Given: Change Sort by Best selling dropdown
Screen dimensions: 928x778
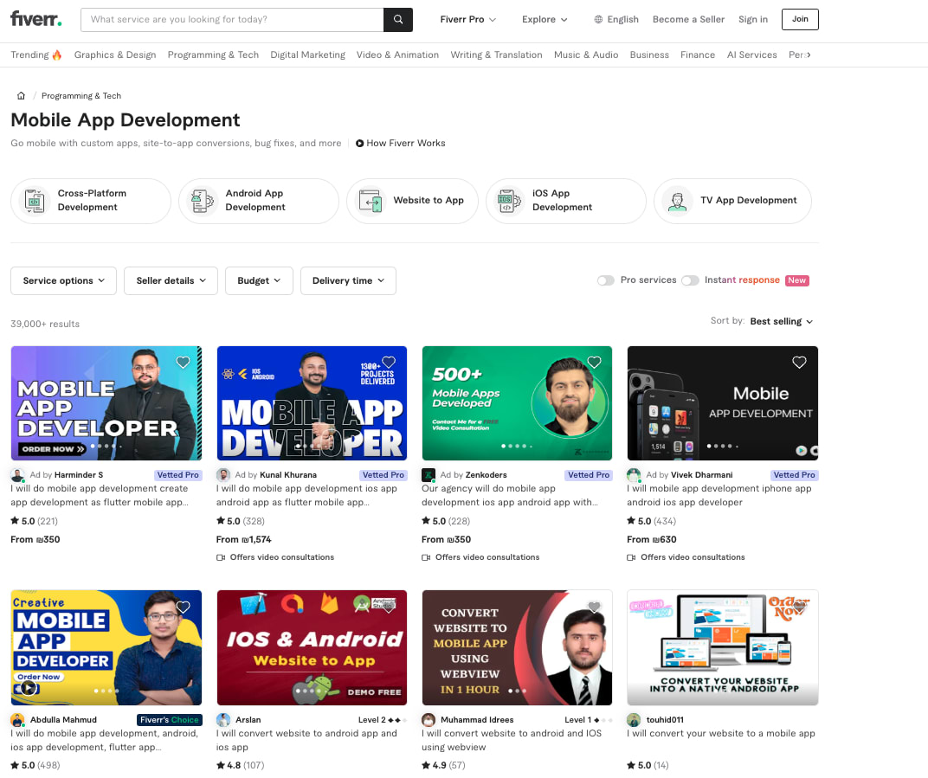Looking at the screenshot, I should point(781,321).
